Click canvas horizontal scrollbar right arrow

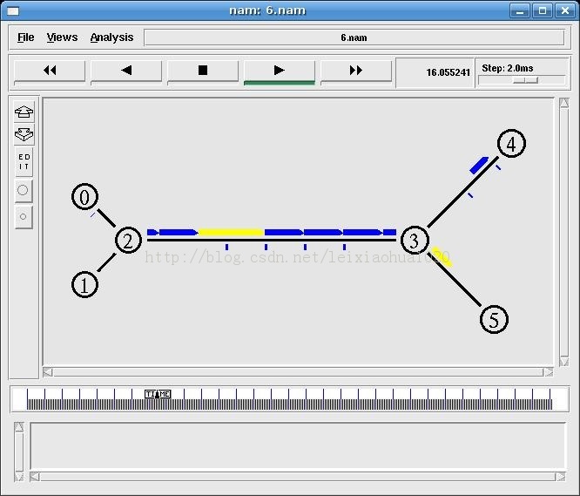tap(548, 372)
